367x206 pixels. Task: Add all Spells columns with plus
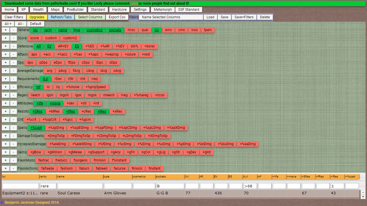(6, 128)
